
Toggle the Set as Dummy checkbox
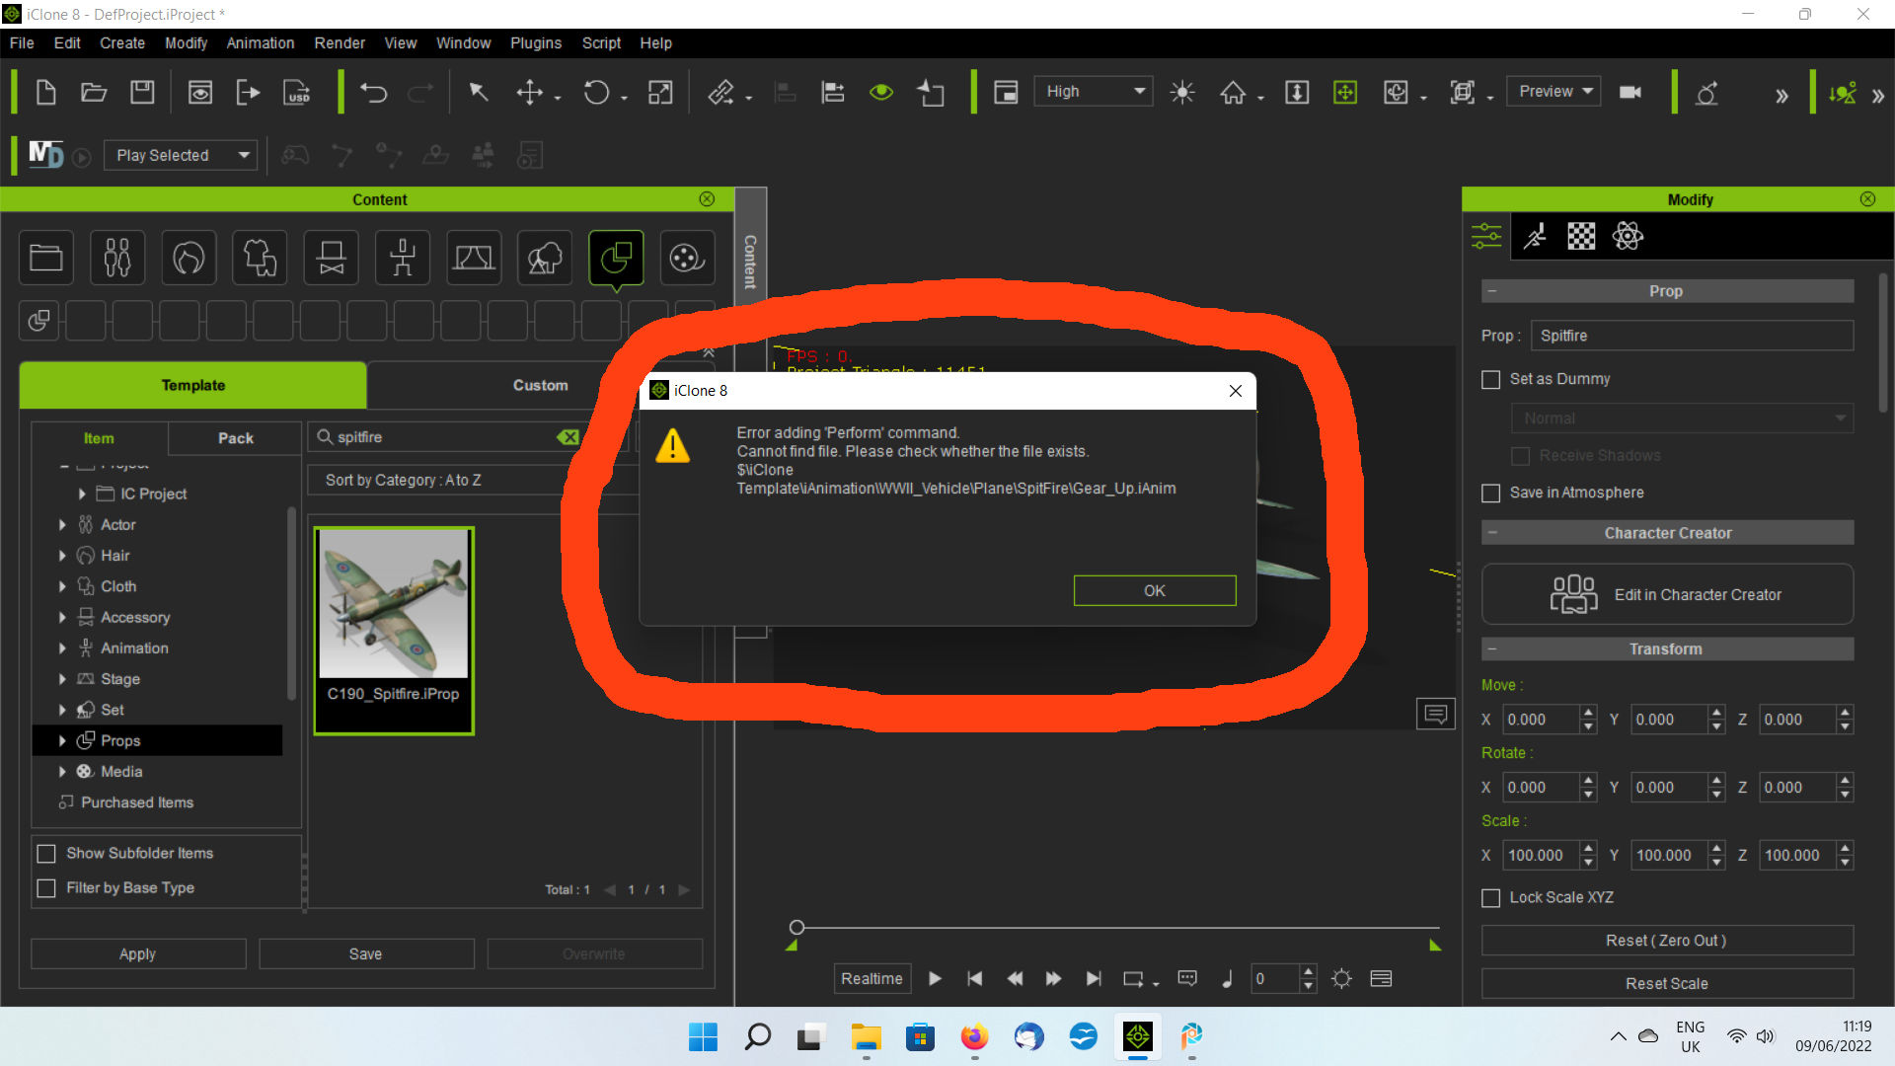pyautogui.click(x=1490, y=377)
